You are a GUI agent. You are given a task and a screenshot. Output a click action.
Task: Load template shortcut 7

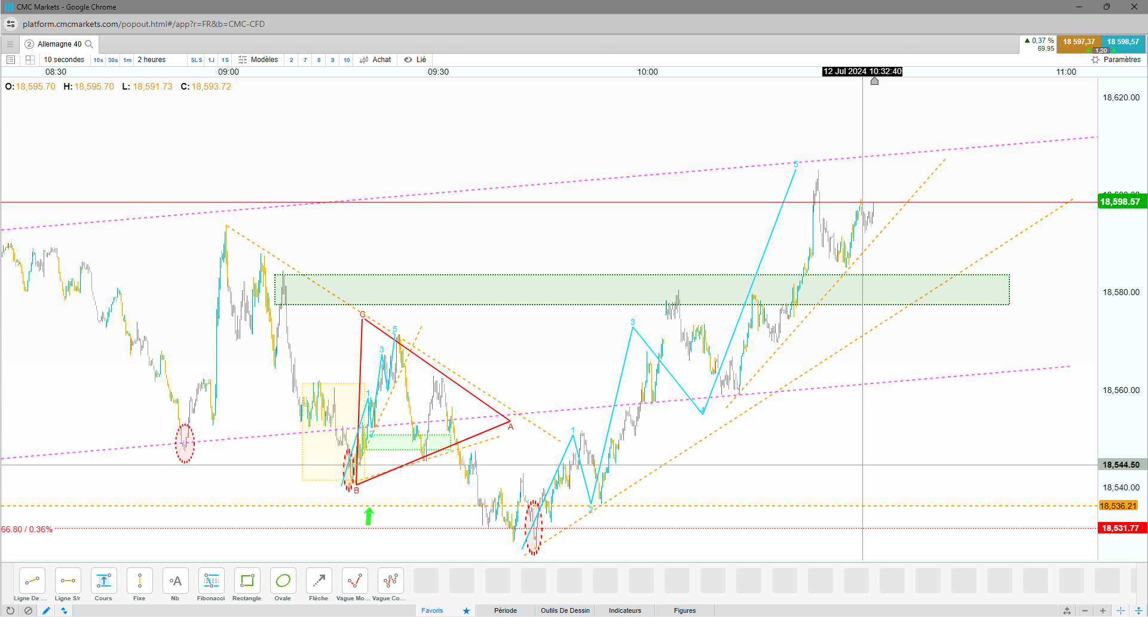pos(305,60)
